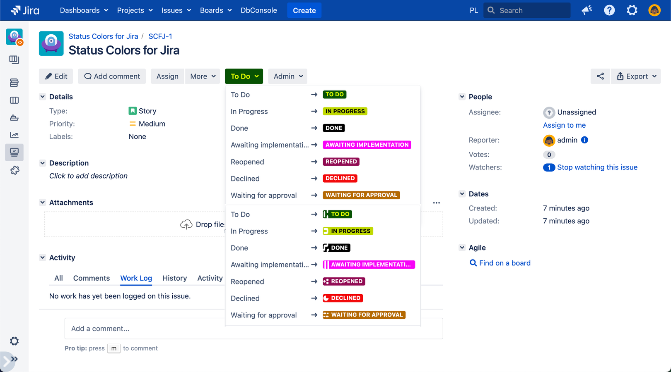Switch to the Comments tab
Image resolution: width=671 pixels, height=372 pixels.
click(92, 278)
